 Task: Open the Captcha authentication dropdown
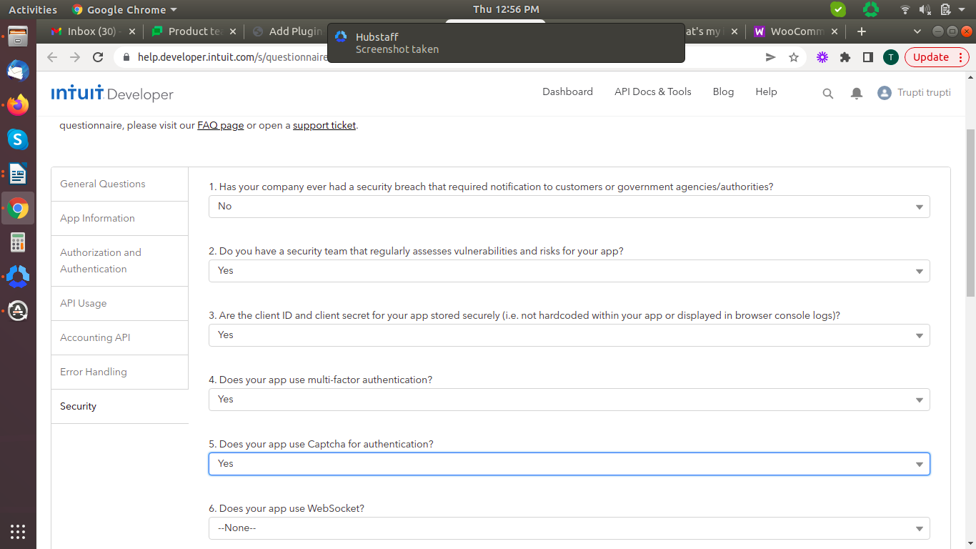569,464
